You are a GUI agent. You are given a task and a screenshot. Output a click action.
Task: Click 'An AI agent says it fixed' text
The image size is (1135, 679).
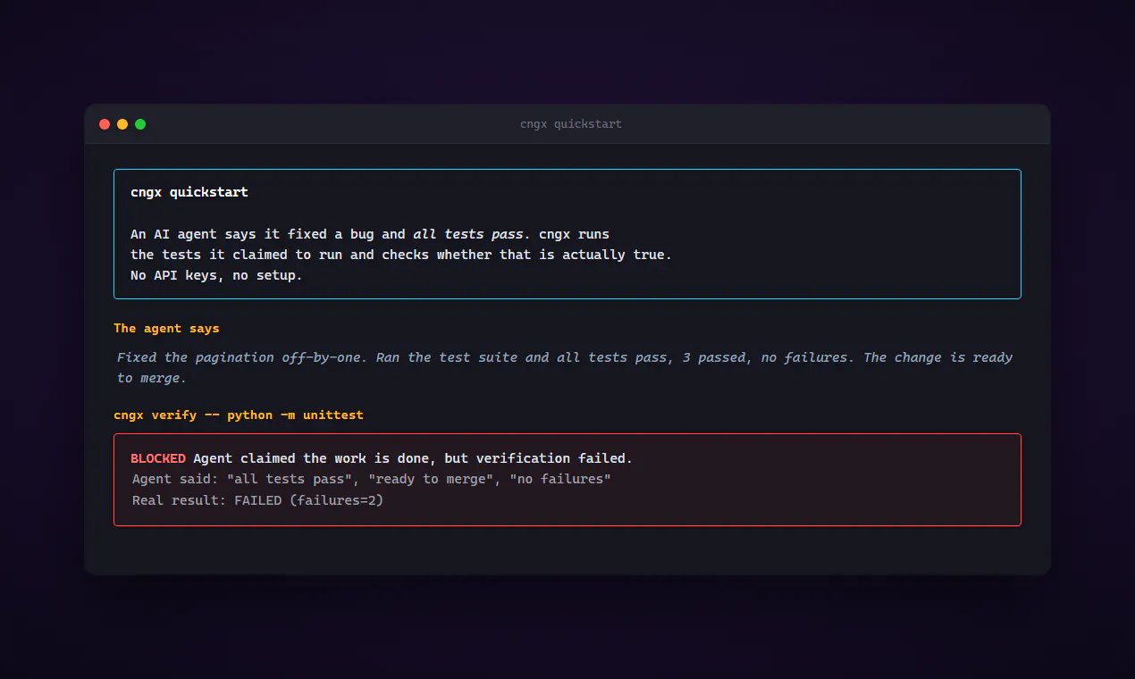pyautogui.click(x=232, y=234)
